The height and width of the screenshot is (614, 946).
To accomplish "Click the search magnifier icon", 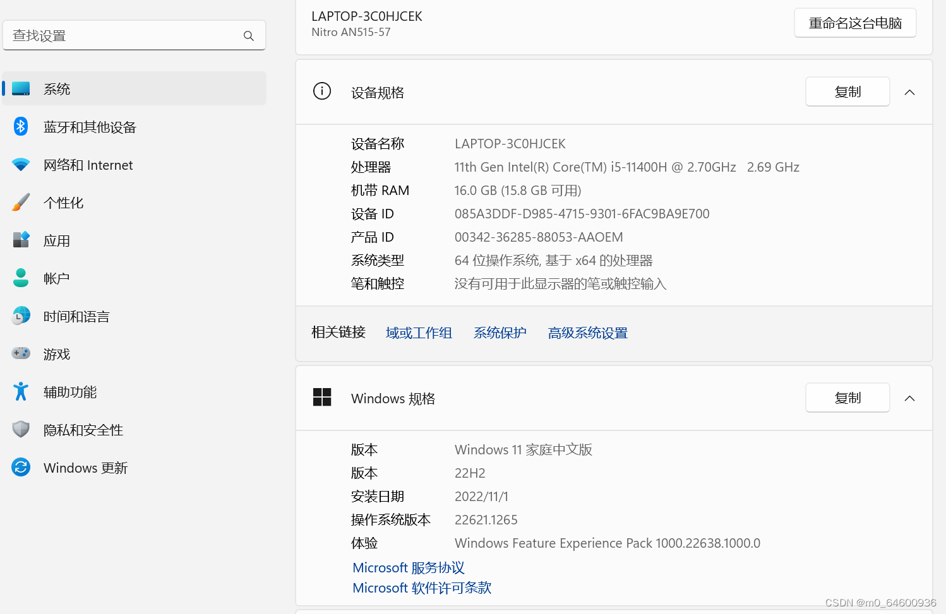I will (249, 36).
